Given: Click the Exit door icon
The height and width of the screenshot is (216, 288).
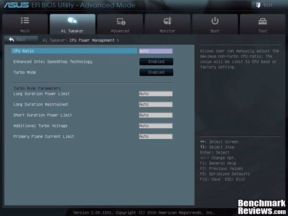Looking at the screenshot, I should [258, 5].
